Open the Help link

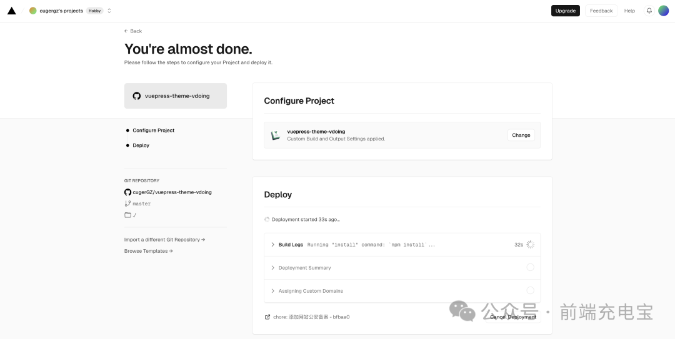[x=629, y=11]
